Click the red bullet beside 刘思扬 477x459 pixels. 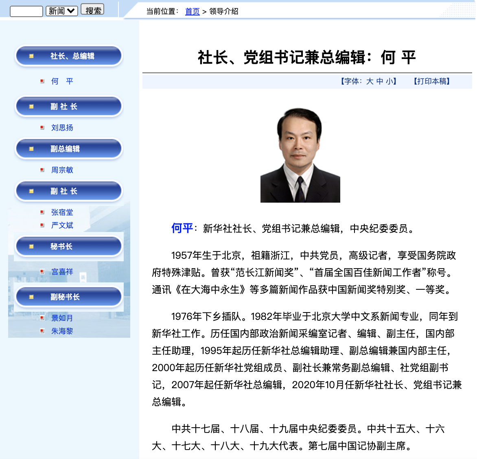click(42, 127)
